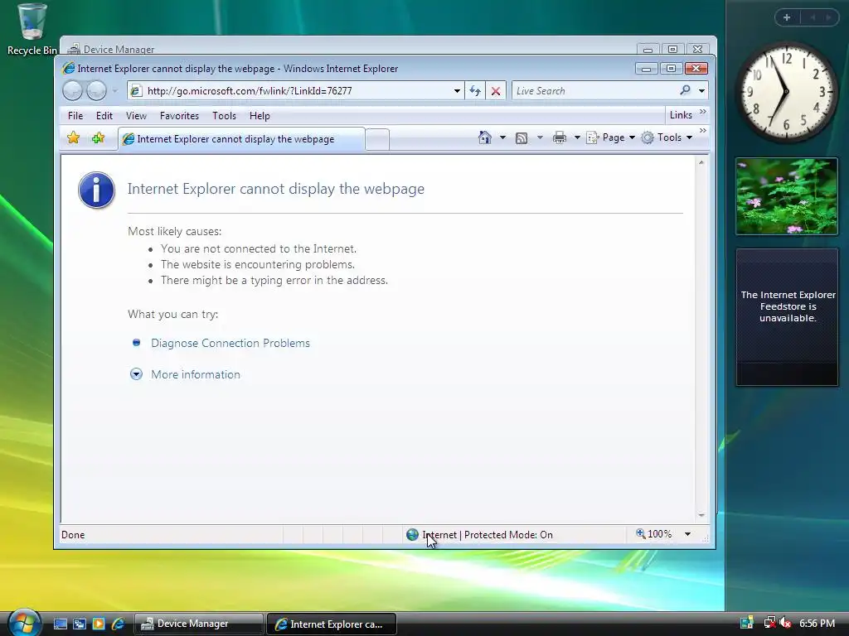Viewport: 849px width, 636px height.
Task: Click the sidebar add gadgets plus button
Action: coord(787,17)
